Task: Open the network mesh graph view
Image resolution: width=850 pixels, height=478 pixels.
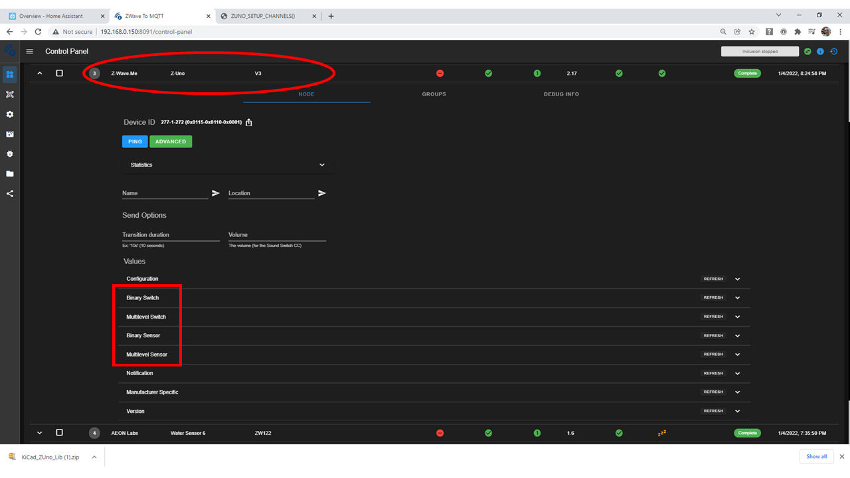Action: click(x=9, y=94)
